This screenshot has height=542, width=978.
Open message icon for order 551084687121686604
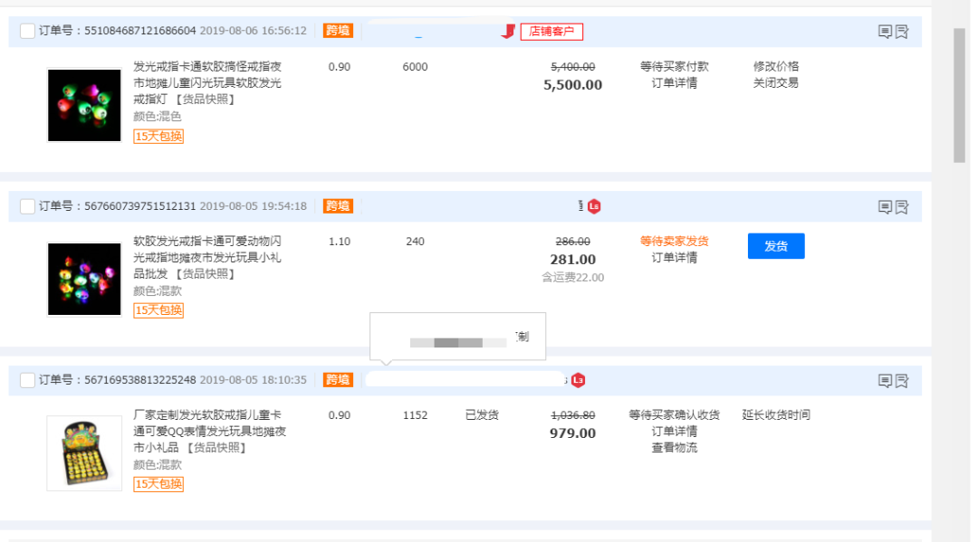click(x=885, y=32)
